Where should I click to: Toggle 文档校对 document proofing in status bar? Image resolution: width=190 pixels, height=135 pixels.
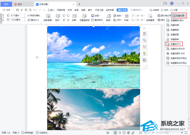point(42,133)
